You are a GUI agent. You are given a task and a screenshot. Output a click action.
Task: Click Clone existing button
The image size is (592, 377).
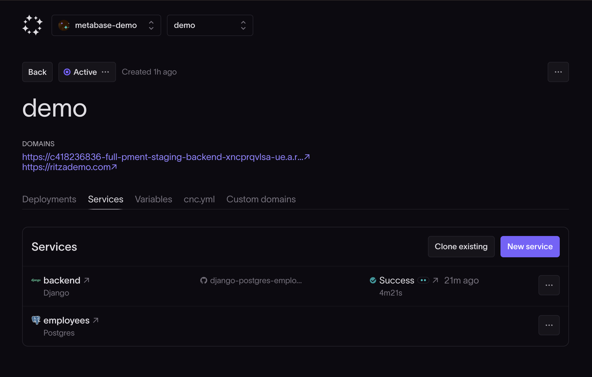coord(461,247)
